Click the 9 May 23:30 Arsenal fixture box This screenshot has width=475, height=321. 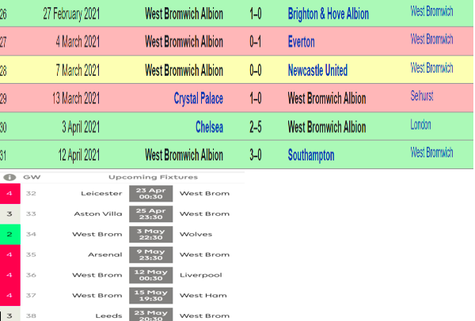pos(151,255)
